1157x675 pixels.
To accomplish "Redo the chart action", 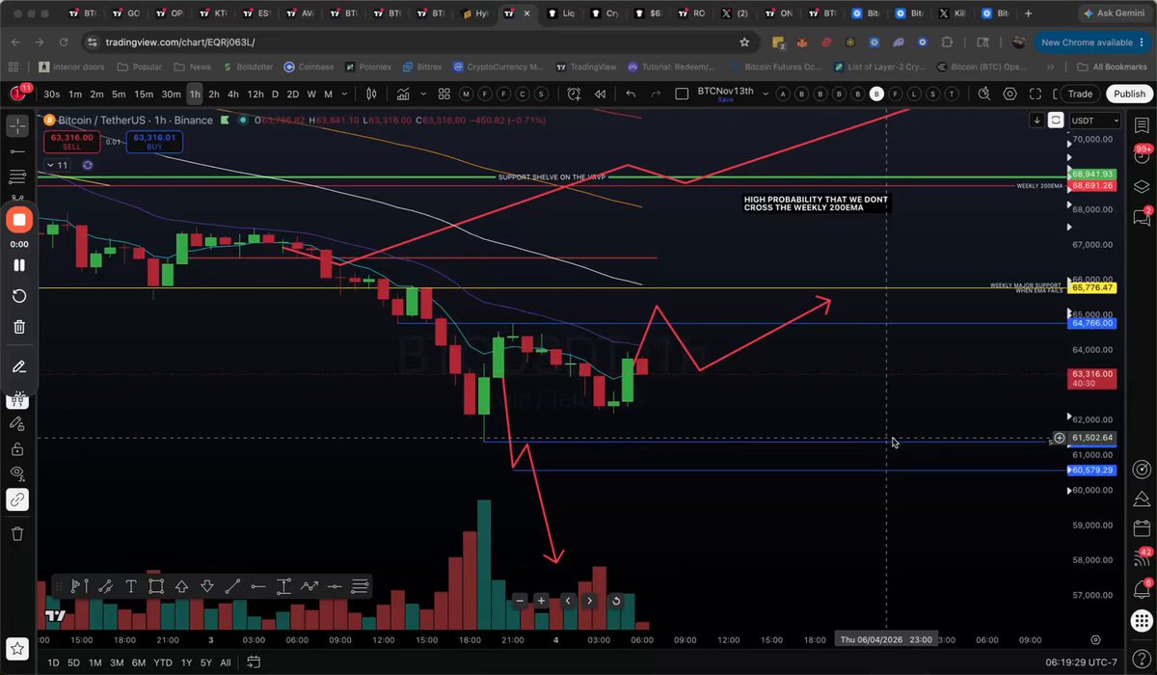I will click(x=657, y=94).
